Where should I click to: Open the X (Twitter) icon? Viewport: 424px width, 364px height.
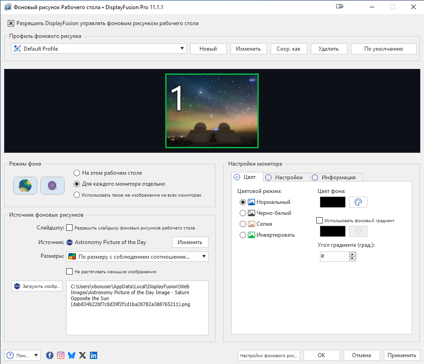(x=83, y=355)
